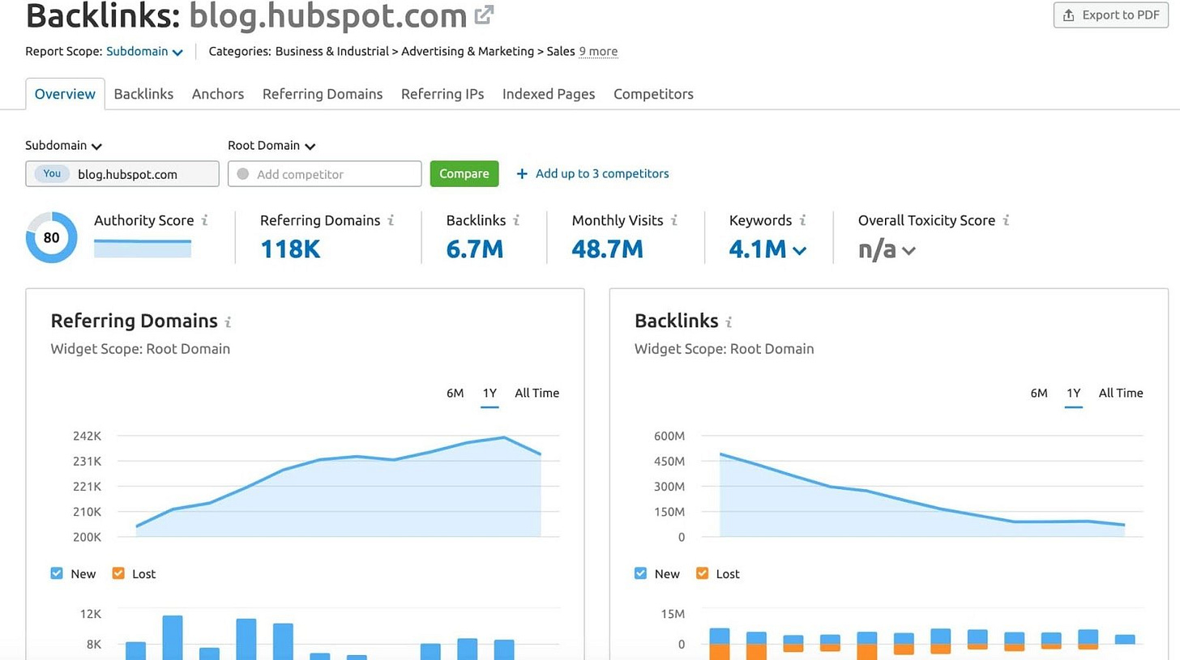Image resolution: width=1180 pixels, height=660 pixels.
Task: Click the info icon beside Referring Domains metric
Action: (x=392, y=220)
